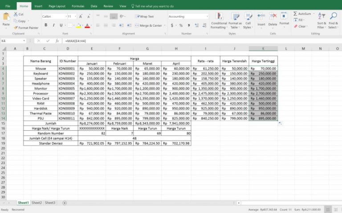Click the Decrease Indent icon
This screenshot has height=213, width=342.
point(122,25)
